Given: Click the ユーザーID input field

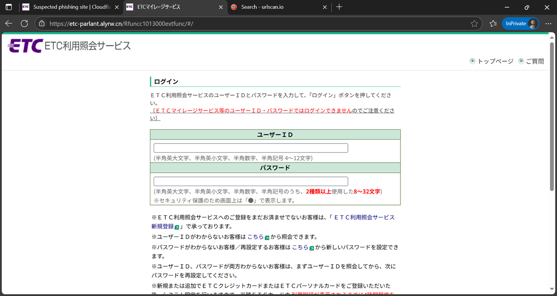Looking at the screenshot, I should tap(251, 148).
